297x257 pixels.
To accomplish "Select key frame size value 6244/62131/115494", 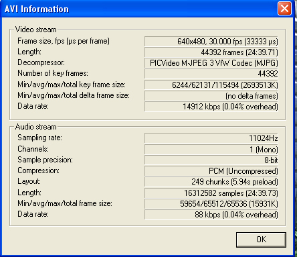I will (211, 85).
